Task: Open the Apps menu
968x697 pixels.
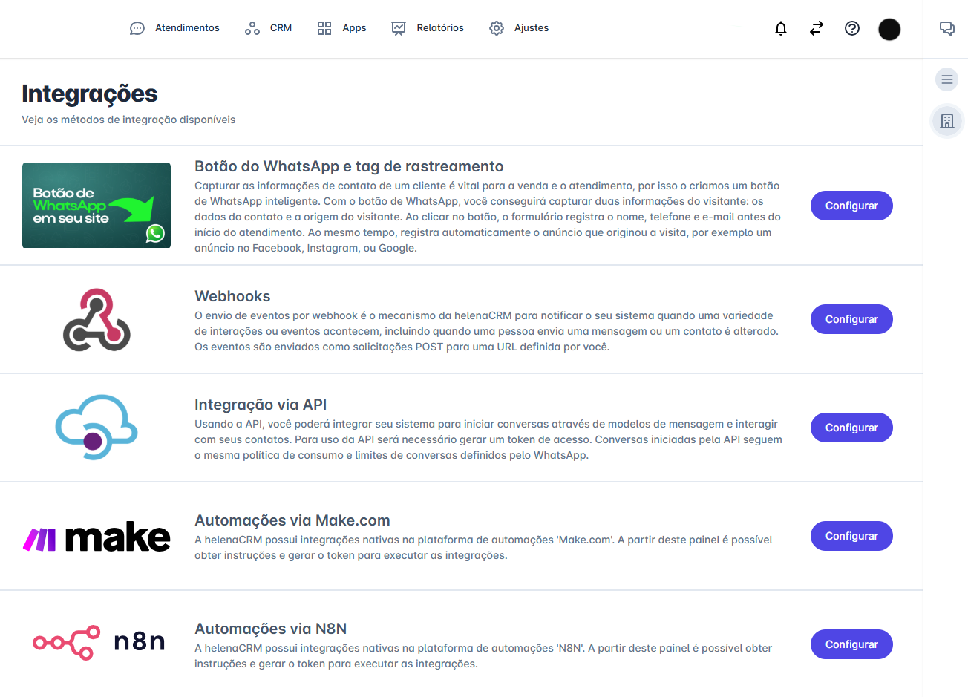Action: click(341, 28)
